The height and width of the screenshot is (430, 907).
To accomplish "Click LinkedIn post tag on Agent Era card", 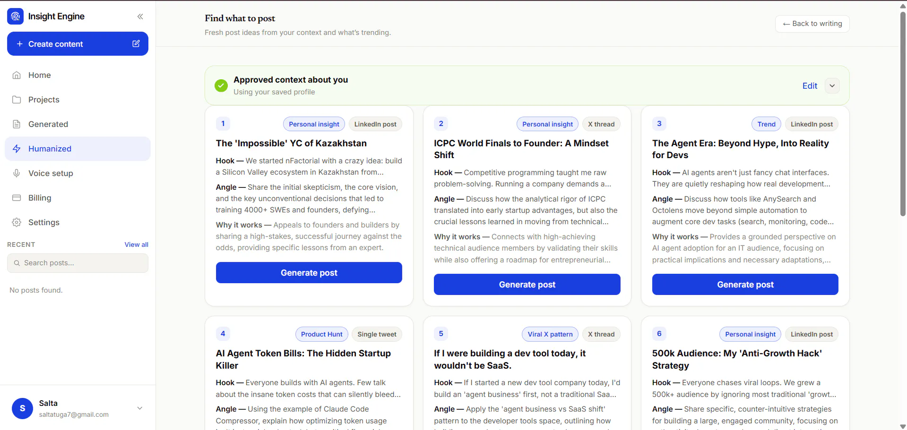I will coord(812,124).
